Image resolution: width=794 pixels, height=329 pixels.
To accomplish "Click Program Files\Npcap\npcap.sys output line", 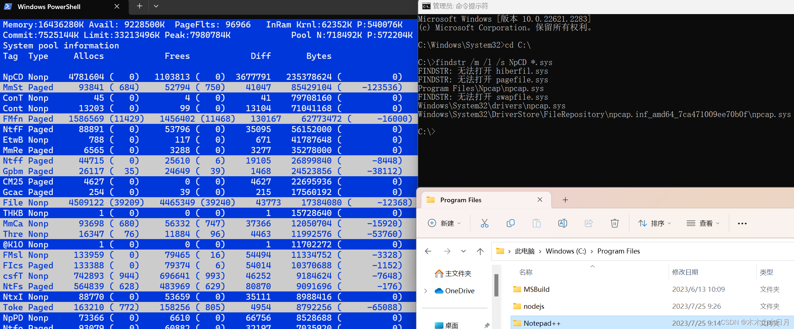I will [481, 88].
